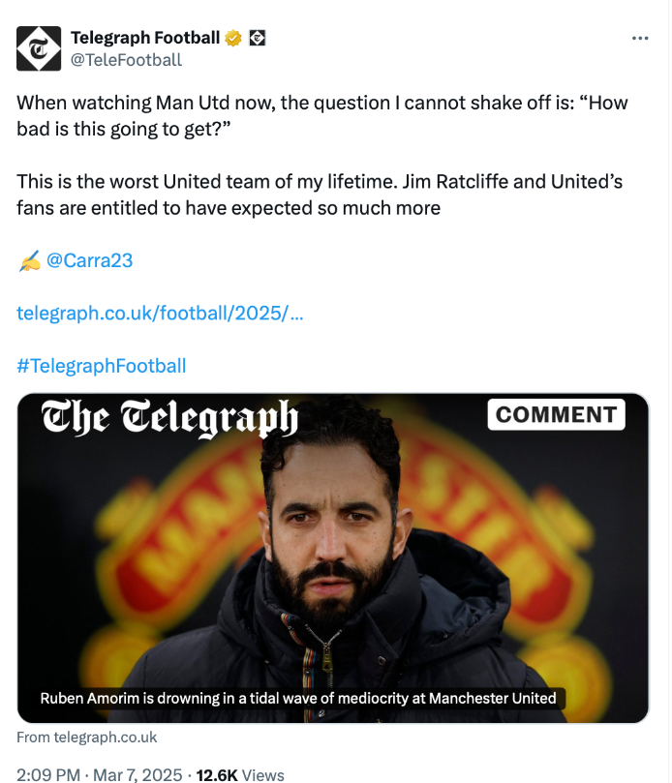Click the affiliation badge beside the verified checkmark
Viewport: 672px width, 783px height.
click(258, 39)
